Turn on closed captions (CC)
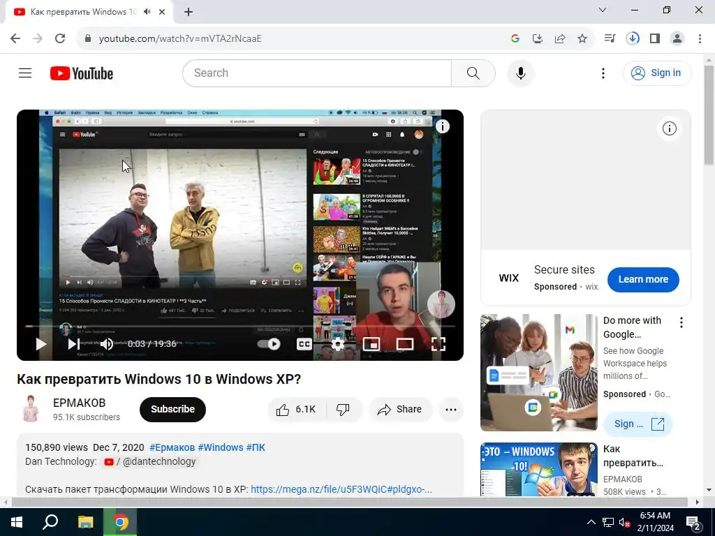The width and height of the screenshot is (715, 536). (x=304, y=344)
